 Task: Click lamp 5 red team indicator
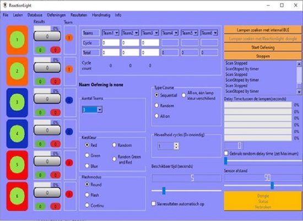pos(69,163)
